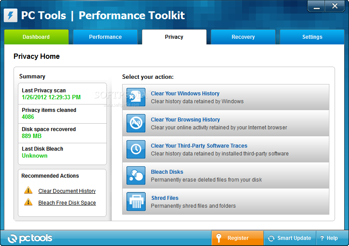Image resolution: width=349 pixels, height=246 pixels.
Task: Close the Performance Toolkit window
Action: pyautogui.click(x=335, y=6)
